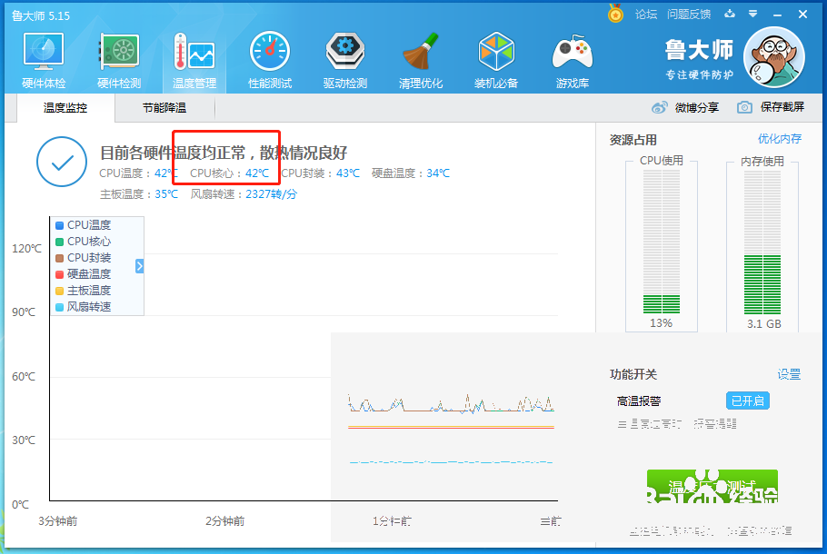The image size is (827, 554).
Task: Open 游戏库 game library
Action: coord(573,60)
